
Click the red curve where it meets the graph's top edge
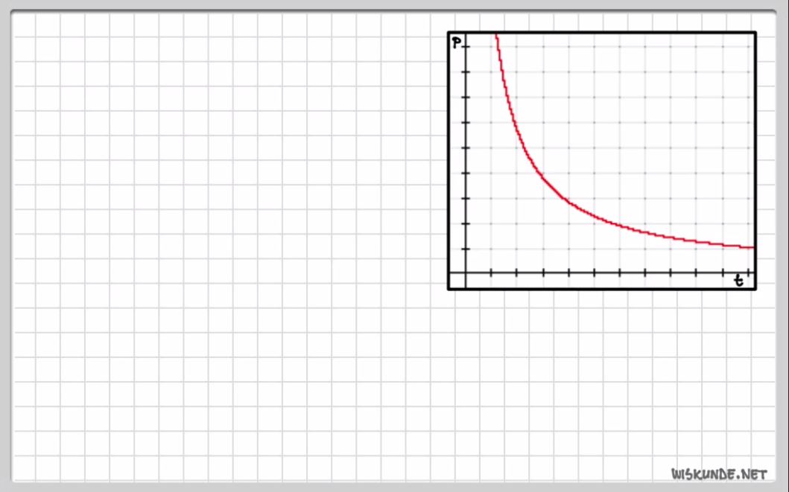(495, 34)
